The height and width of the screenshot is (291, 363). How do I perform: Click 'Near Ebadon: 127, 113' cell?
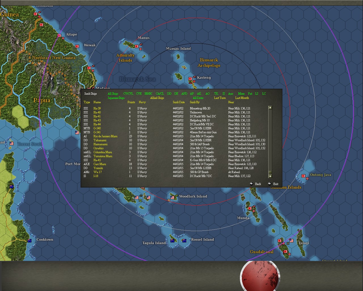[x=241, y=156]
